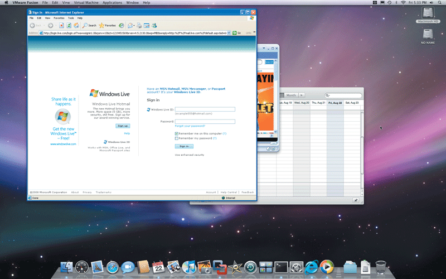Image resolution: width=446 pixels, height=279 pixels.
Task: Open the IE History clock icon
Action: [x=122, y=26]
